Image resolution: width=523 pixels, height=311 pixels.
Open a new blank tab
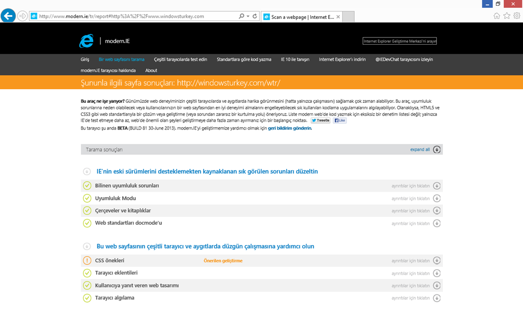click(348, 16)
